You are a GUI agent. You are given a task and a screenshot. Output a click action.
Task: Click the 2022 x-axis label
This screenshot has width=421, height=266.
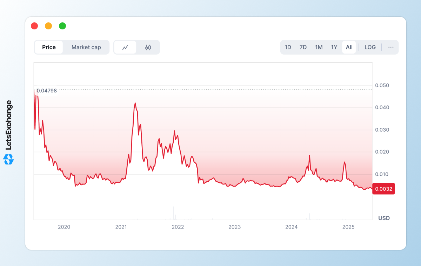pos(178,227)
